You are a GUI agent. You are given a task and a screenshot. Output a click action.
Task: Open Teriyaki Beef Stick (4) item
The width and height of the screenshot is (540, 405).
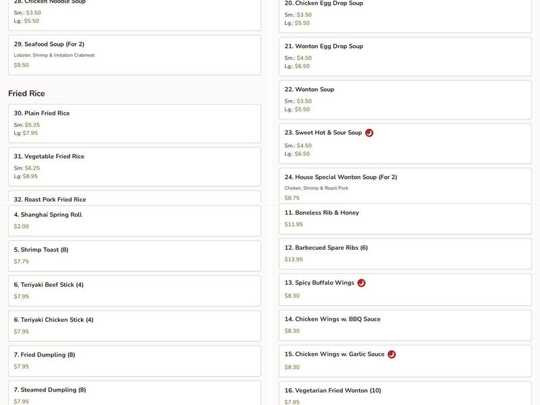(x=134, y=291)
